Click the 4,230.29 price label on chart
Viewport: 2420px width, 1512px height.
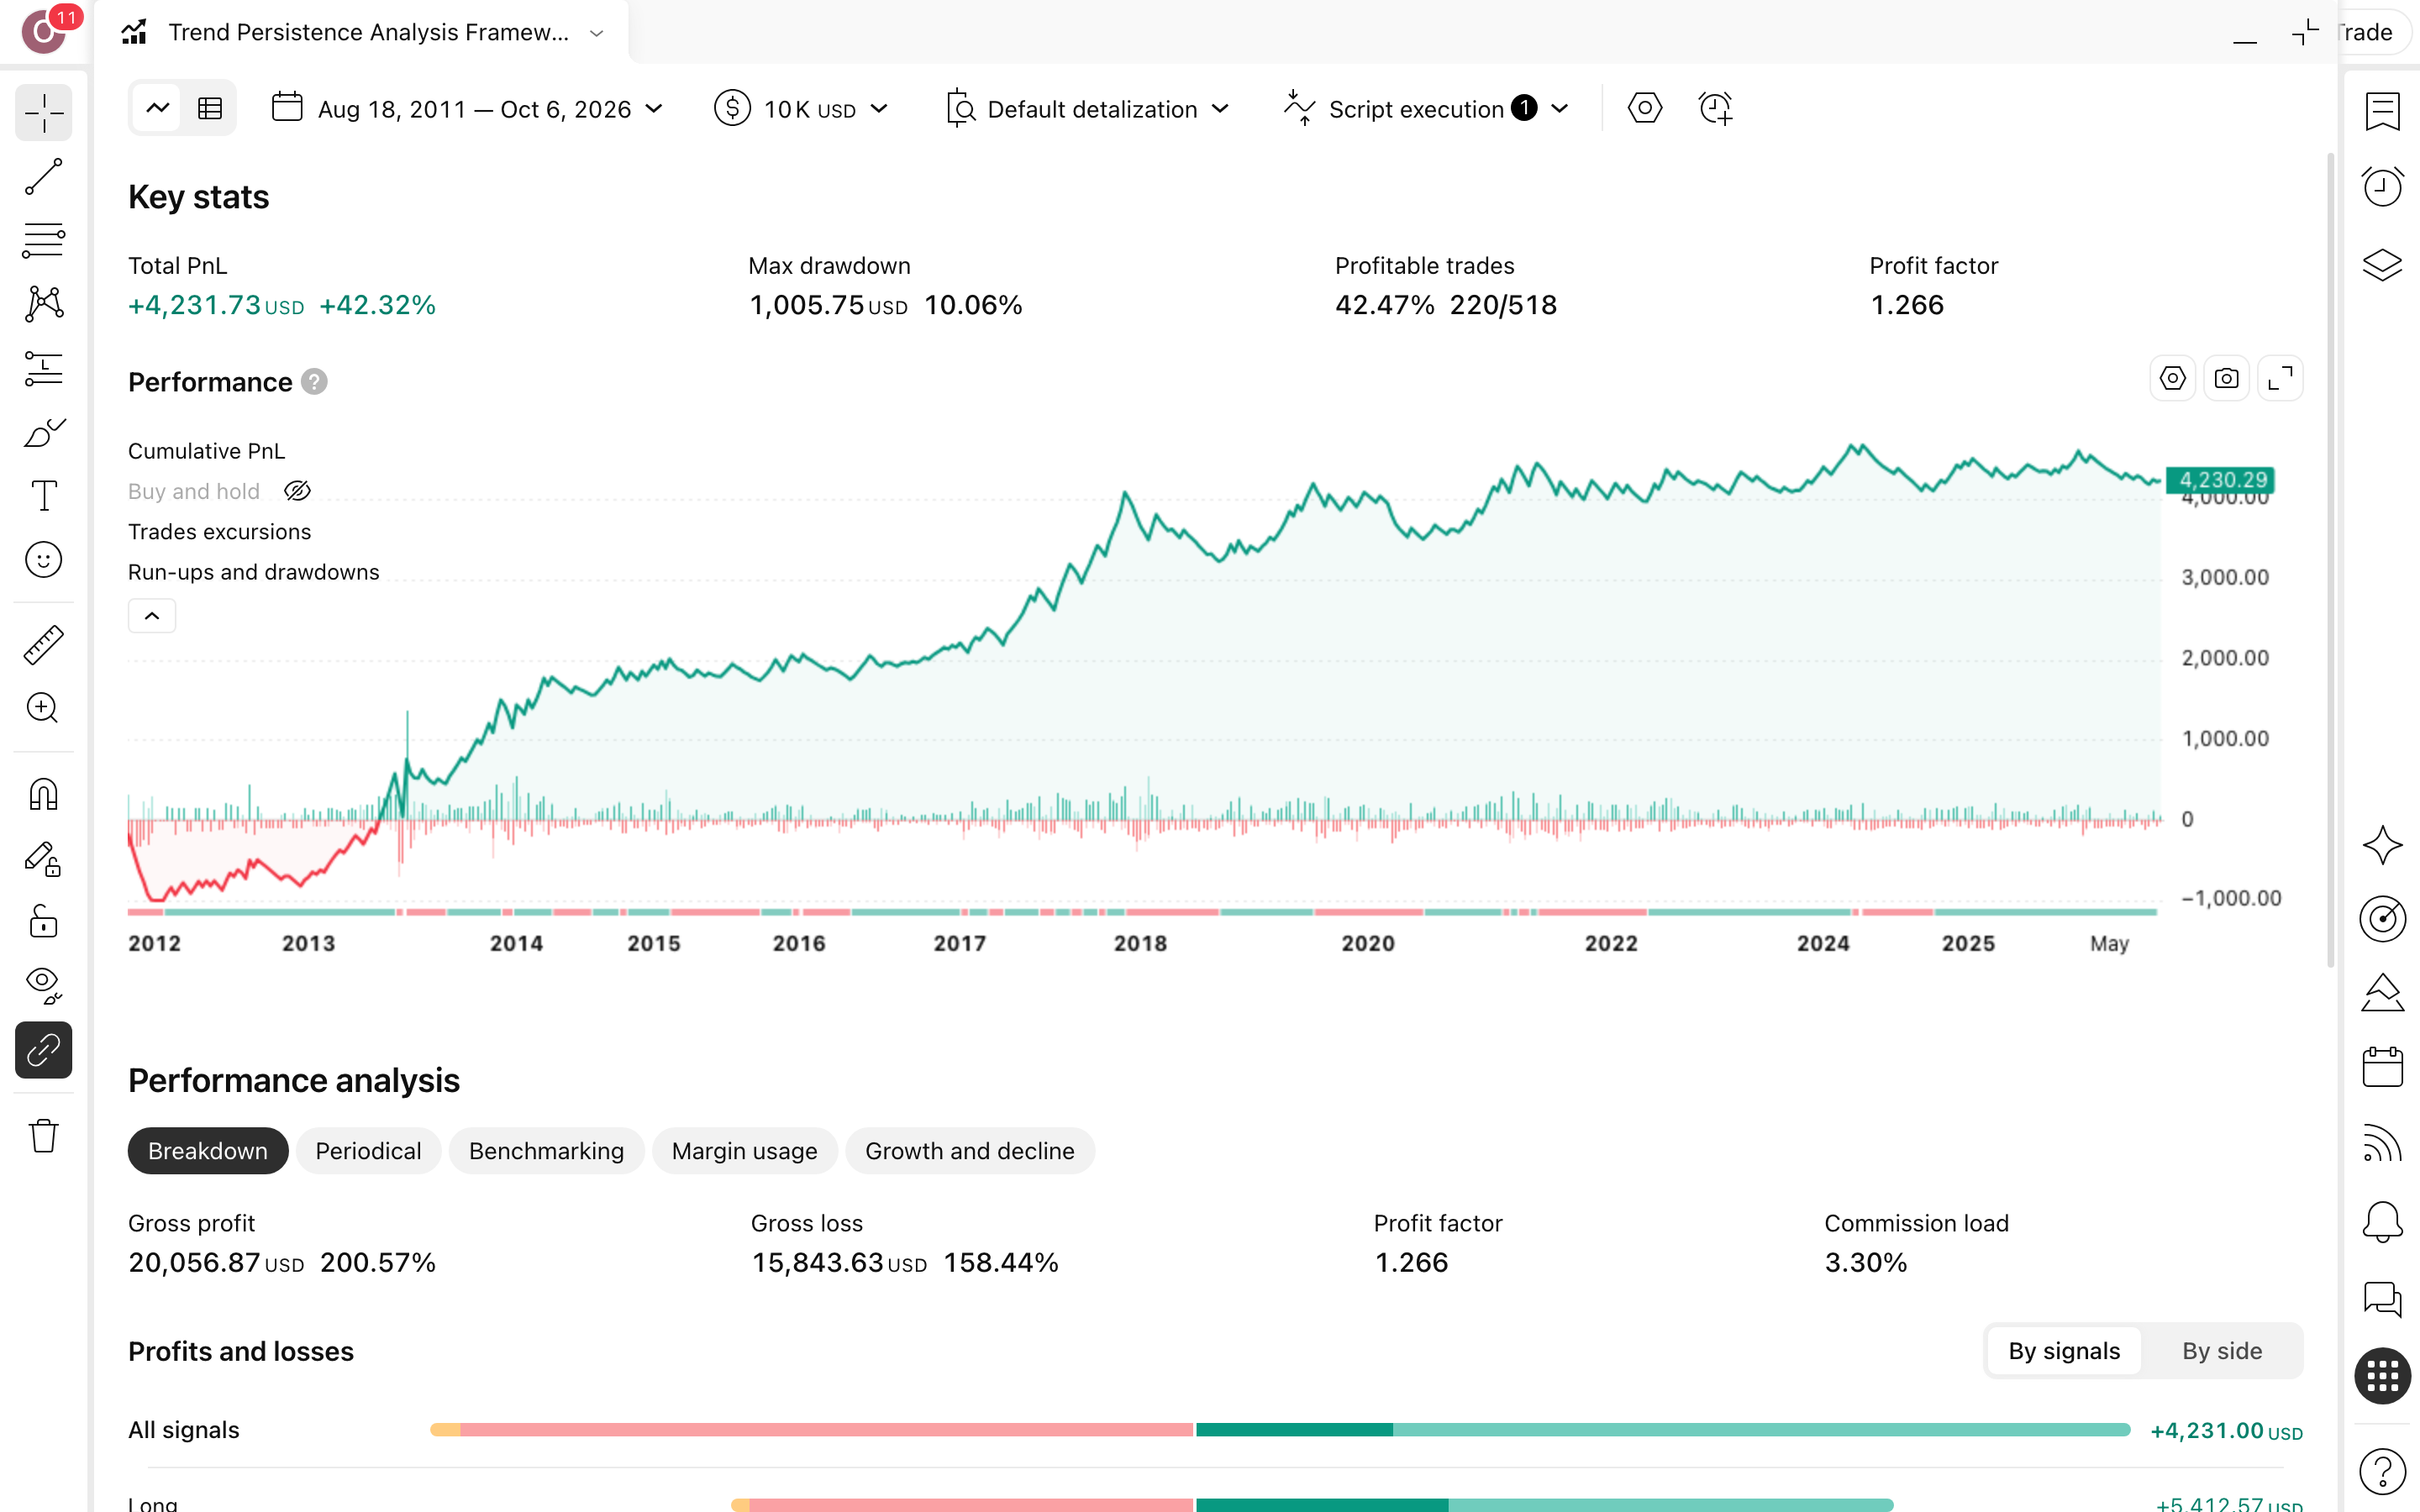[x=2221, y=481]
